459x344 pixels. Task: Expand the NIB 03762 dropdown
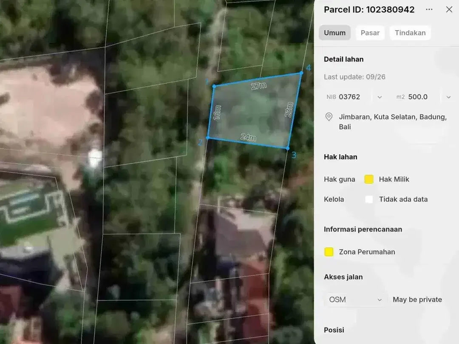(x=380, y=97)
